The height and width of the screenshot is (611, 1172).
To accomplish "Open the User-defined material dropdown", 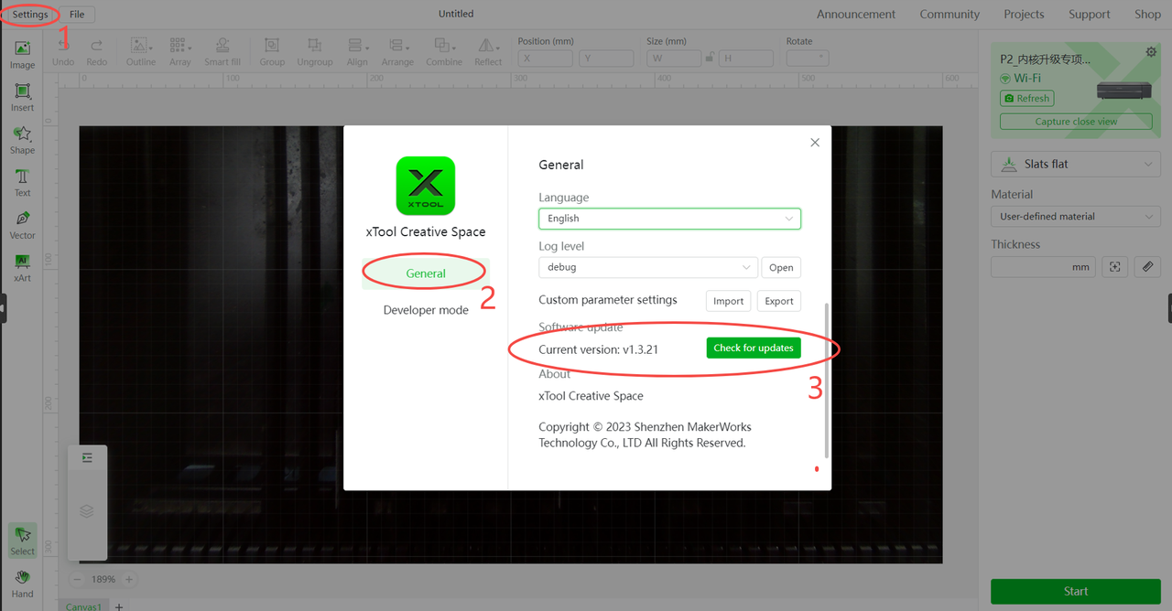I will click(x=1076, y=217).
